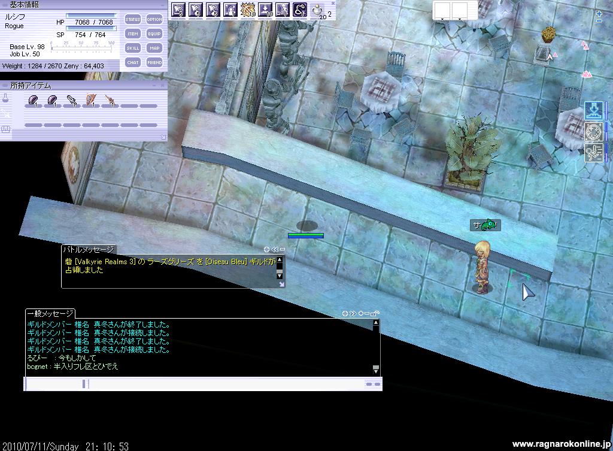Use the seventh hotkey skill with figure

283,10
